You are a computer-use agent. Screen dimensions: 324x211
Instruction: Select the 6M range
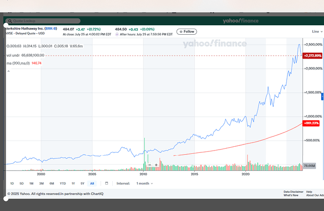coord(52,183)
